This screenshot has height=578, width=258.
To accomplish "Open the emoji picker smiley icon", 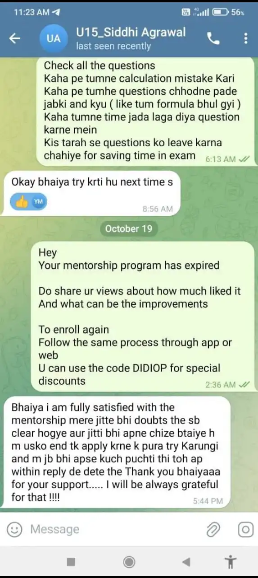I will 14,529.
